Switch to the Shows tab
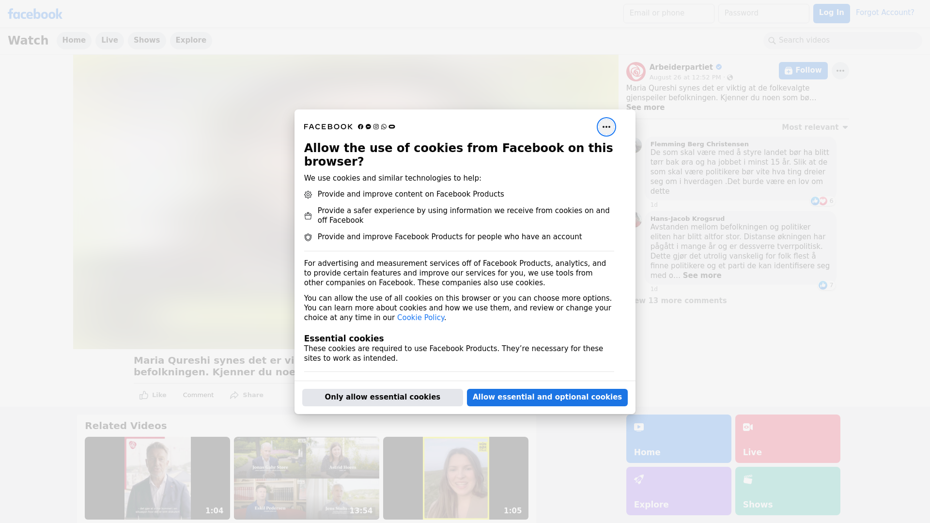 pos(147,41)
